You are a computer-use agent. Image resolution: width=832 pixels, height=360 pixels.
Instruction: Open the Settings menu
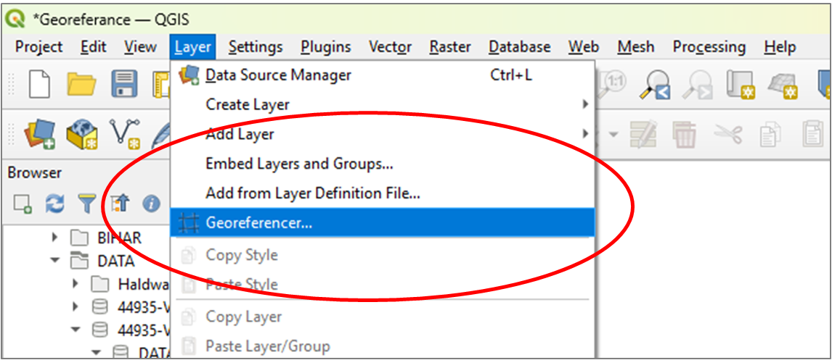256,47
